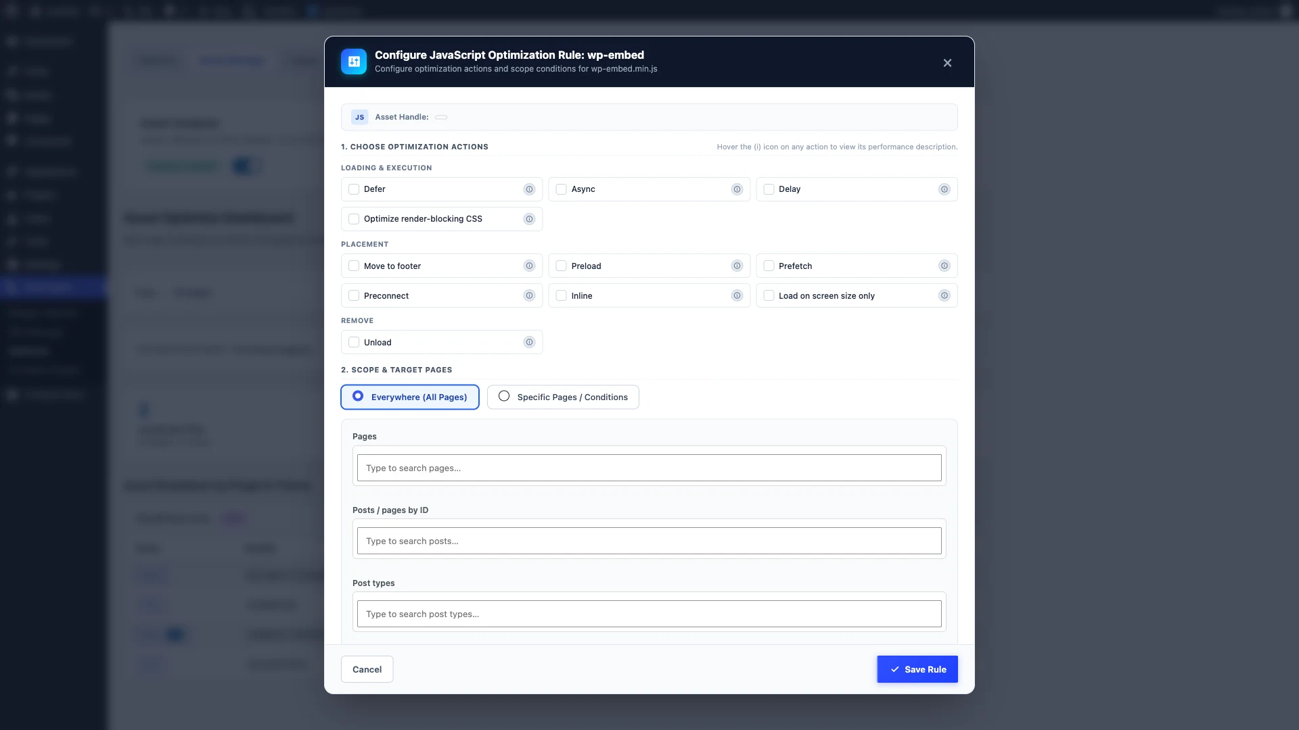Enable the Async checkbox
The width and height of the screenshot is (1299, 730).
(x=561, y=189)
